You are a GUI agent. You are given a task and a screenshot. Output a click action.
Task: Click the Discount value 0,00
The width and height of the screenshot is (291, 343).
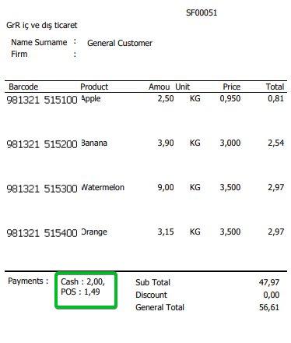click(x=272, y=295)
